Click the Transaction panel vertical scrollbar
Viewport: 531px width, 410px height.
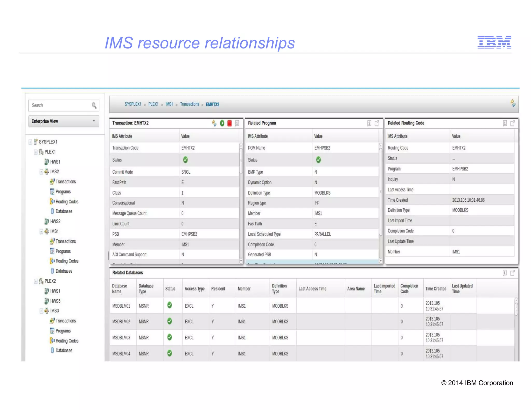click(x=241, y=161)
